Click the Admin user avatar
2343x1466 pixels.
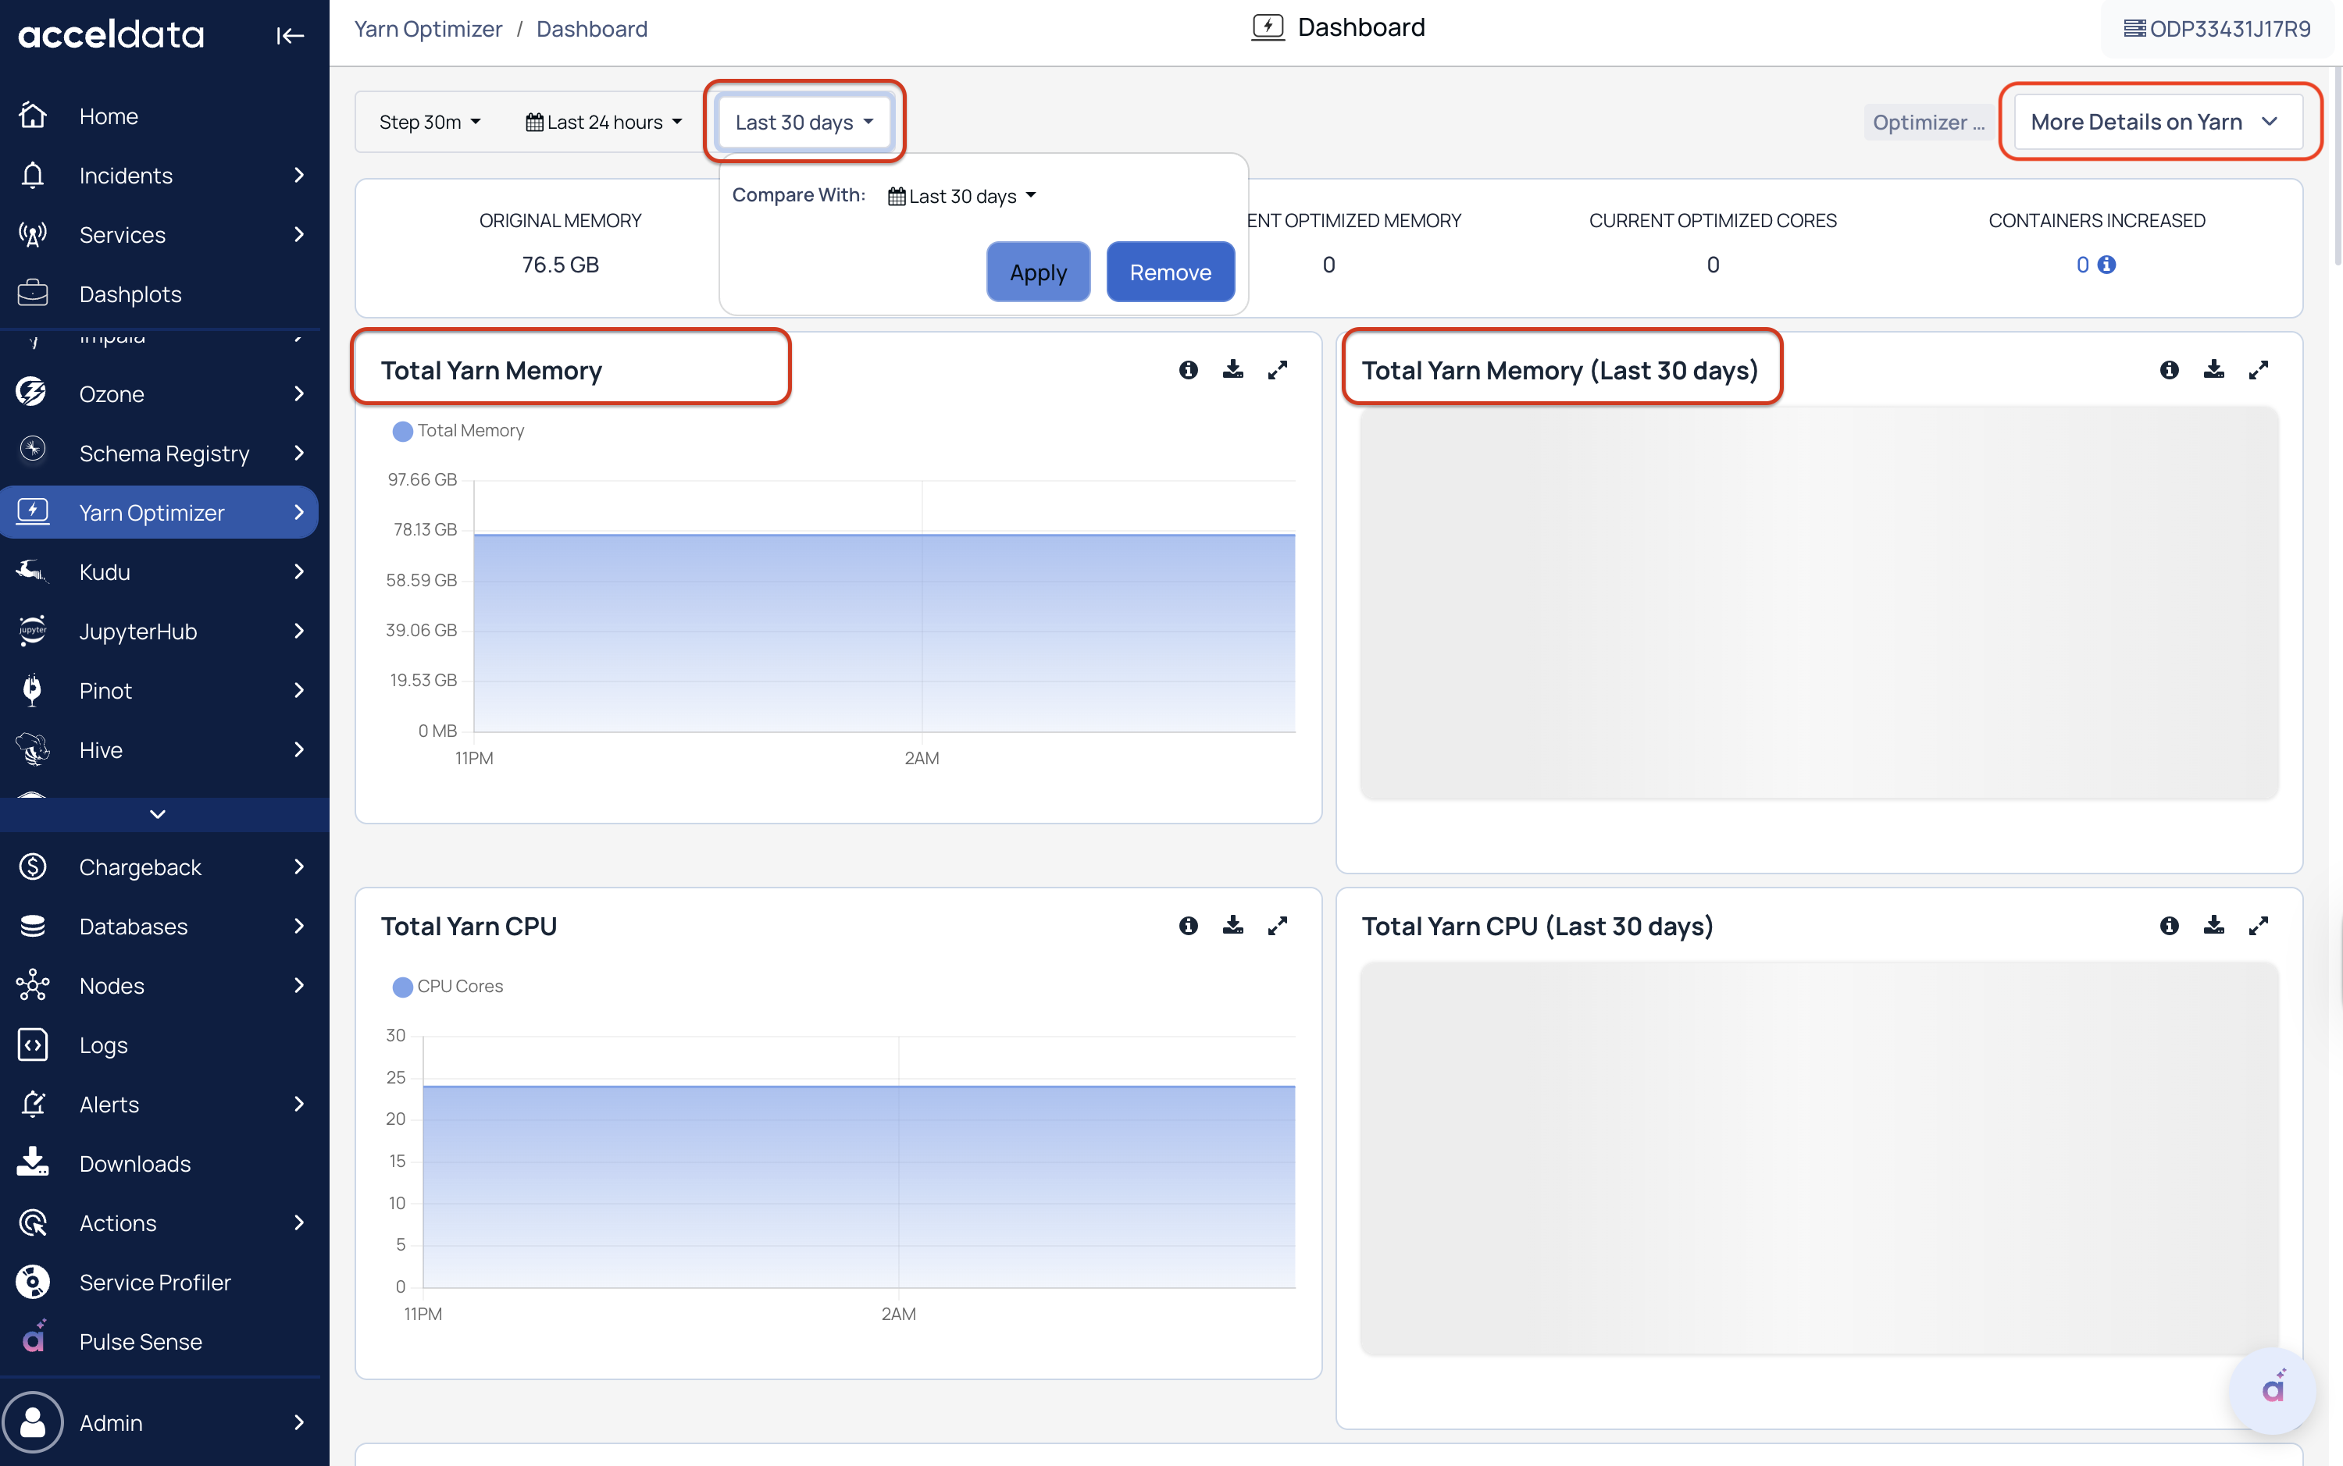click(x=33, y=1422)
